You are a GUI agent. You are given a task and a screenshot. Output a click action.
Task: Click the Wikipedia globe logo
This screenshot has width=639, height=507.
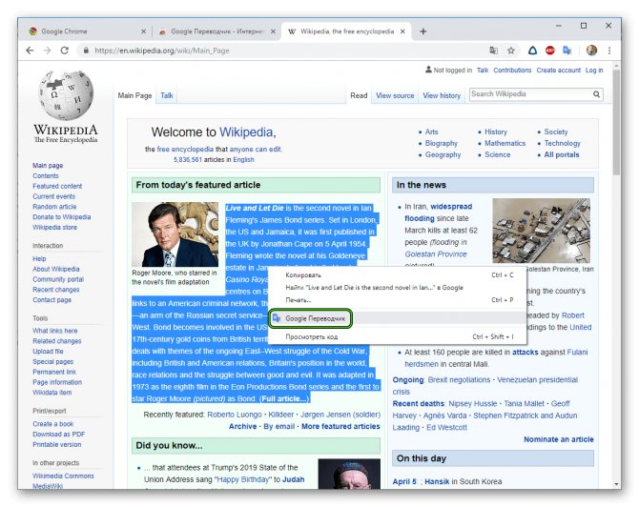pyautogui.click(x=66, y=95)
